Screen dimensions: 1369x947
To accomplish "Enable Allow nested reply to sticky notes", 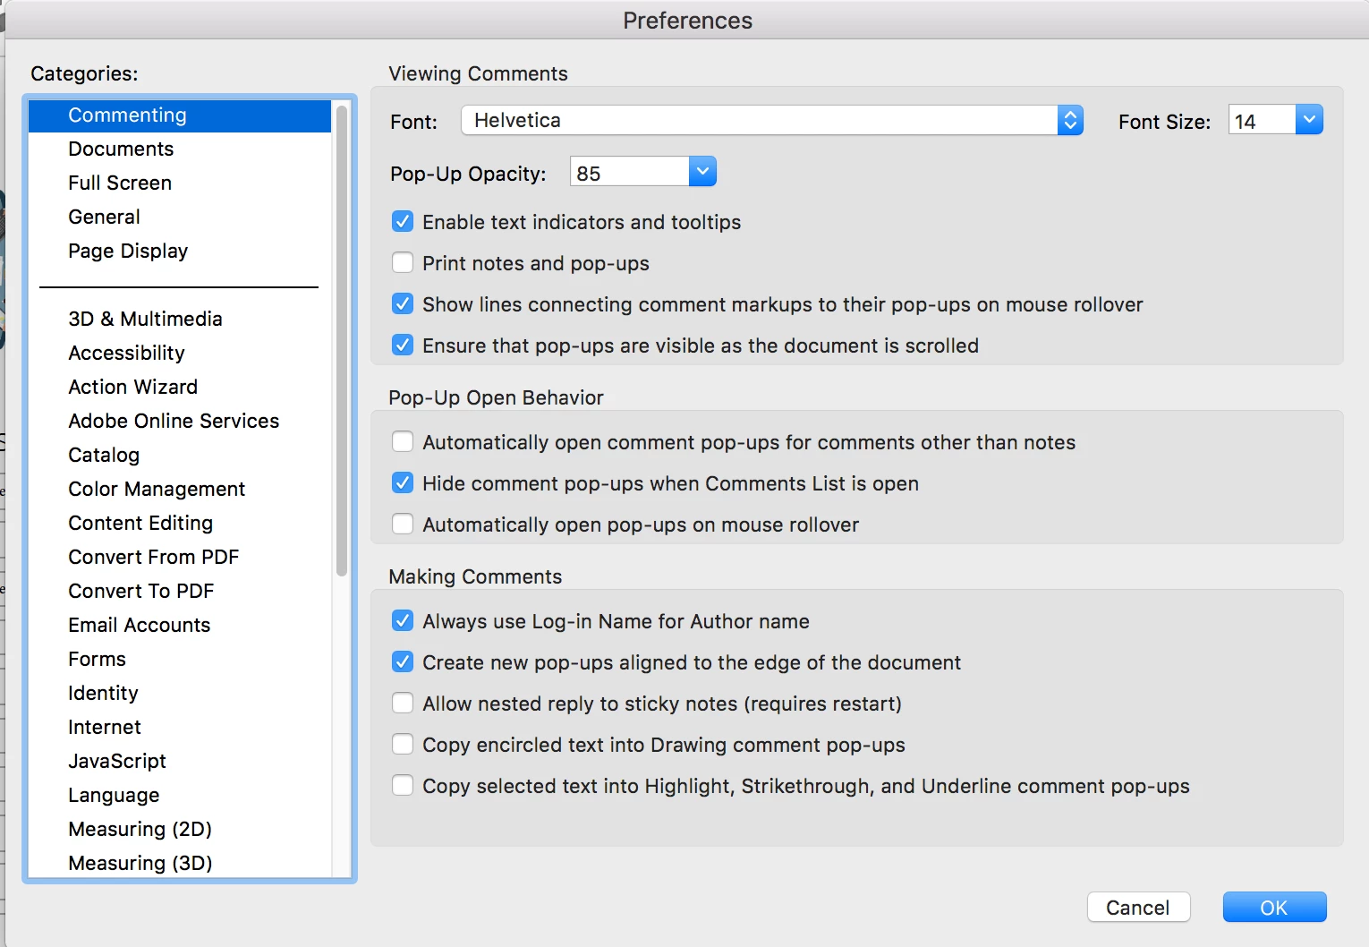I will point(403,704).
